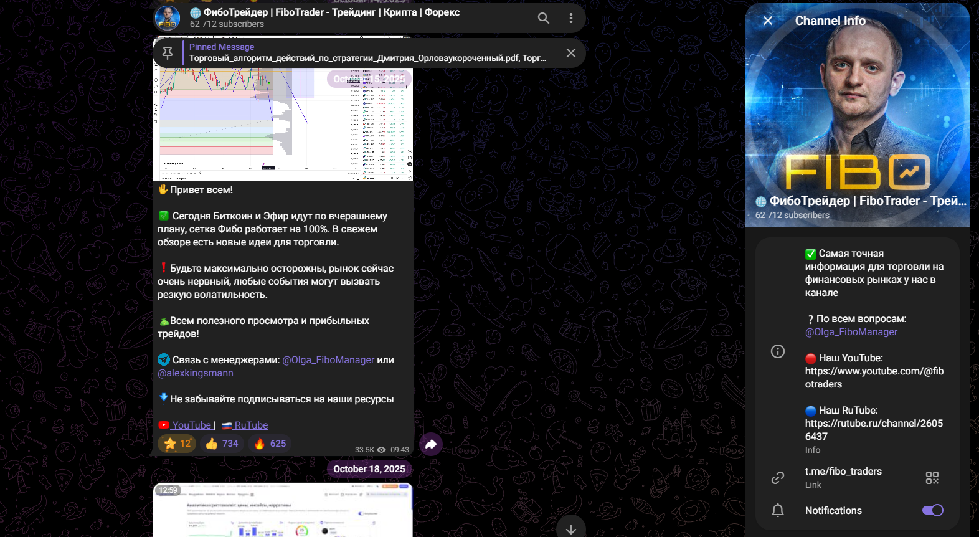Click the Channel Info profile photo
The width and height of the screenshot is (979, 537).
point(858,115)
